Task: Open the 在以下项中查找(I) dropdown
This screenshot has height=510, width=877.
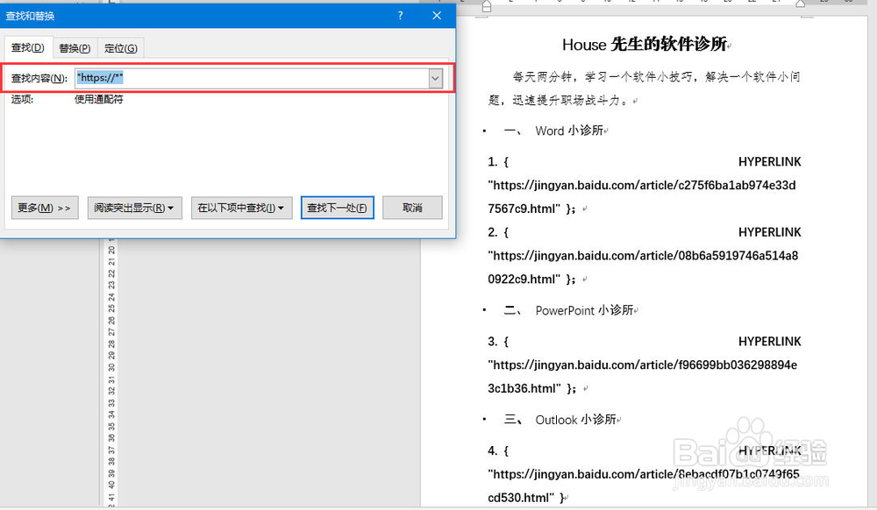Action: (x=242, y=208)
